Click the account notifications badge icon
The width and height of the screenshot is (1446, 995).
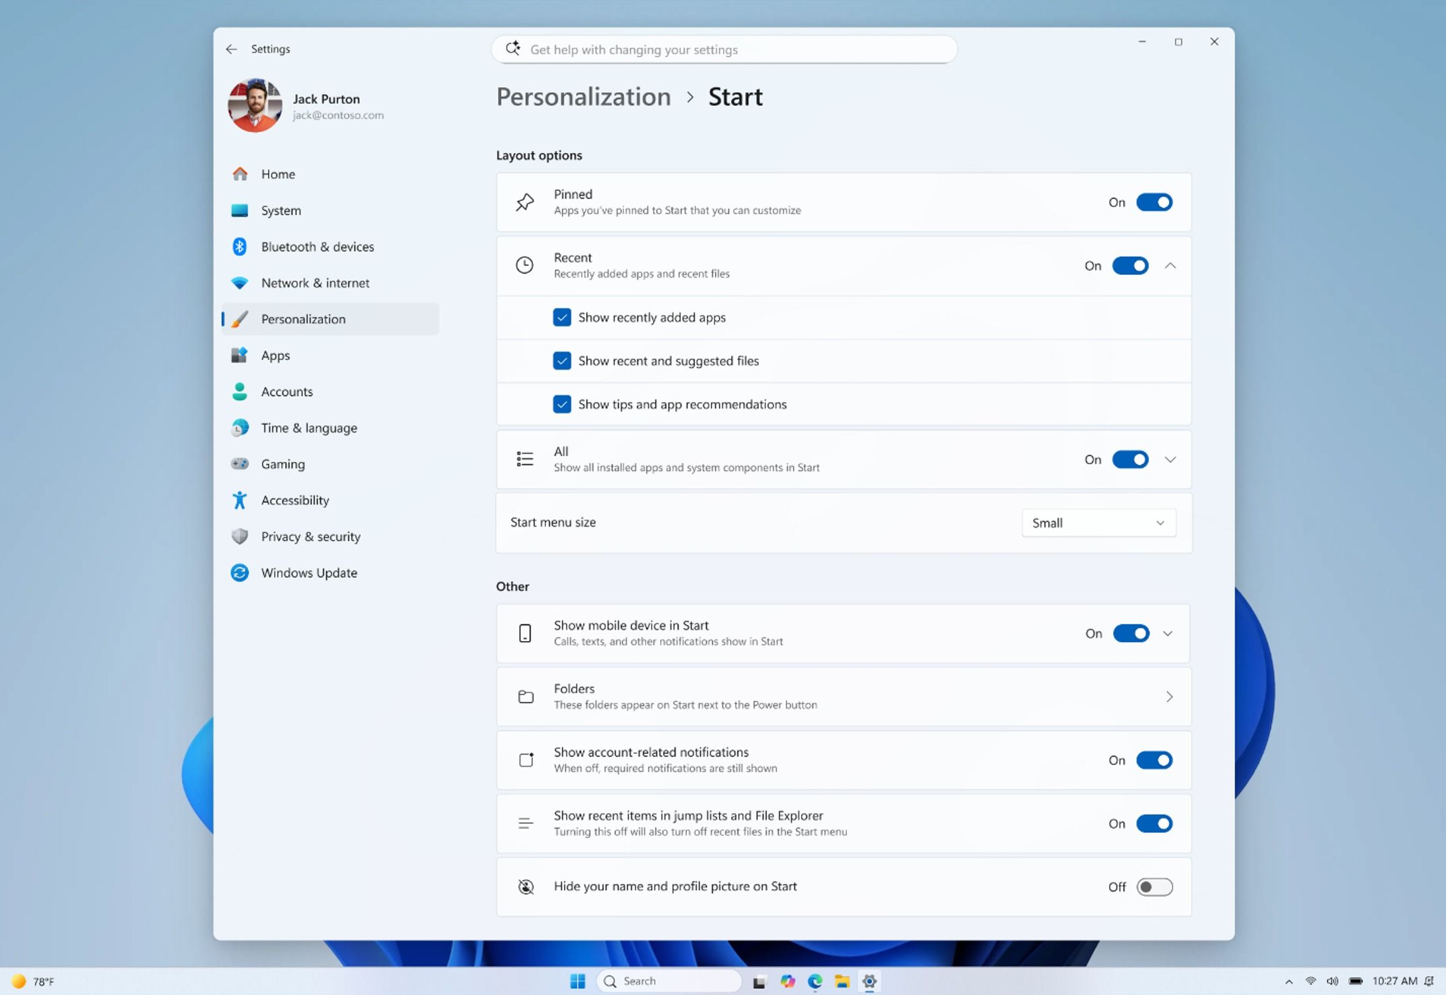(526, 760)
